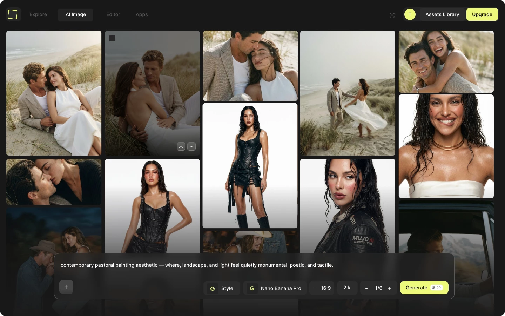
Task: Change the 16:9 aspect ratio
Action: click(322, 288)
